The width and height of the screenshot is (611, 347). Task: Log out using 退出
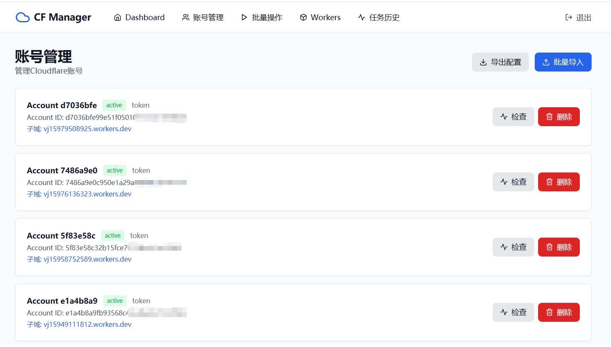click(578, 17)
